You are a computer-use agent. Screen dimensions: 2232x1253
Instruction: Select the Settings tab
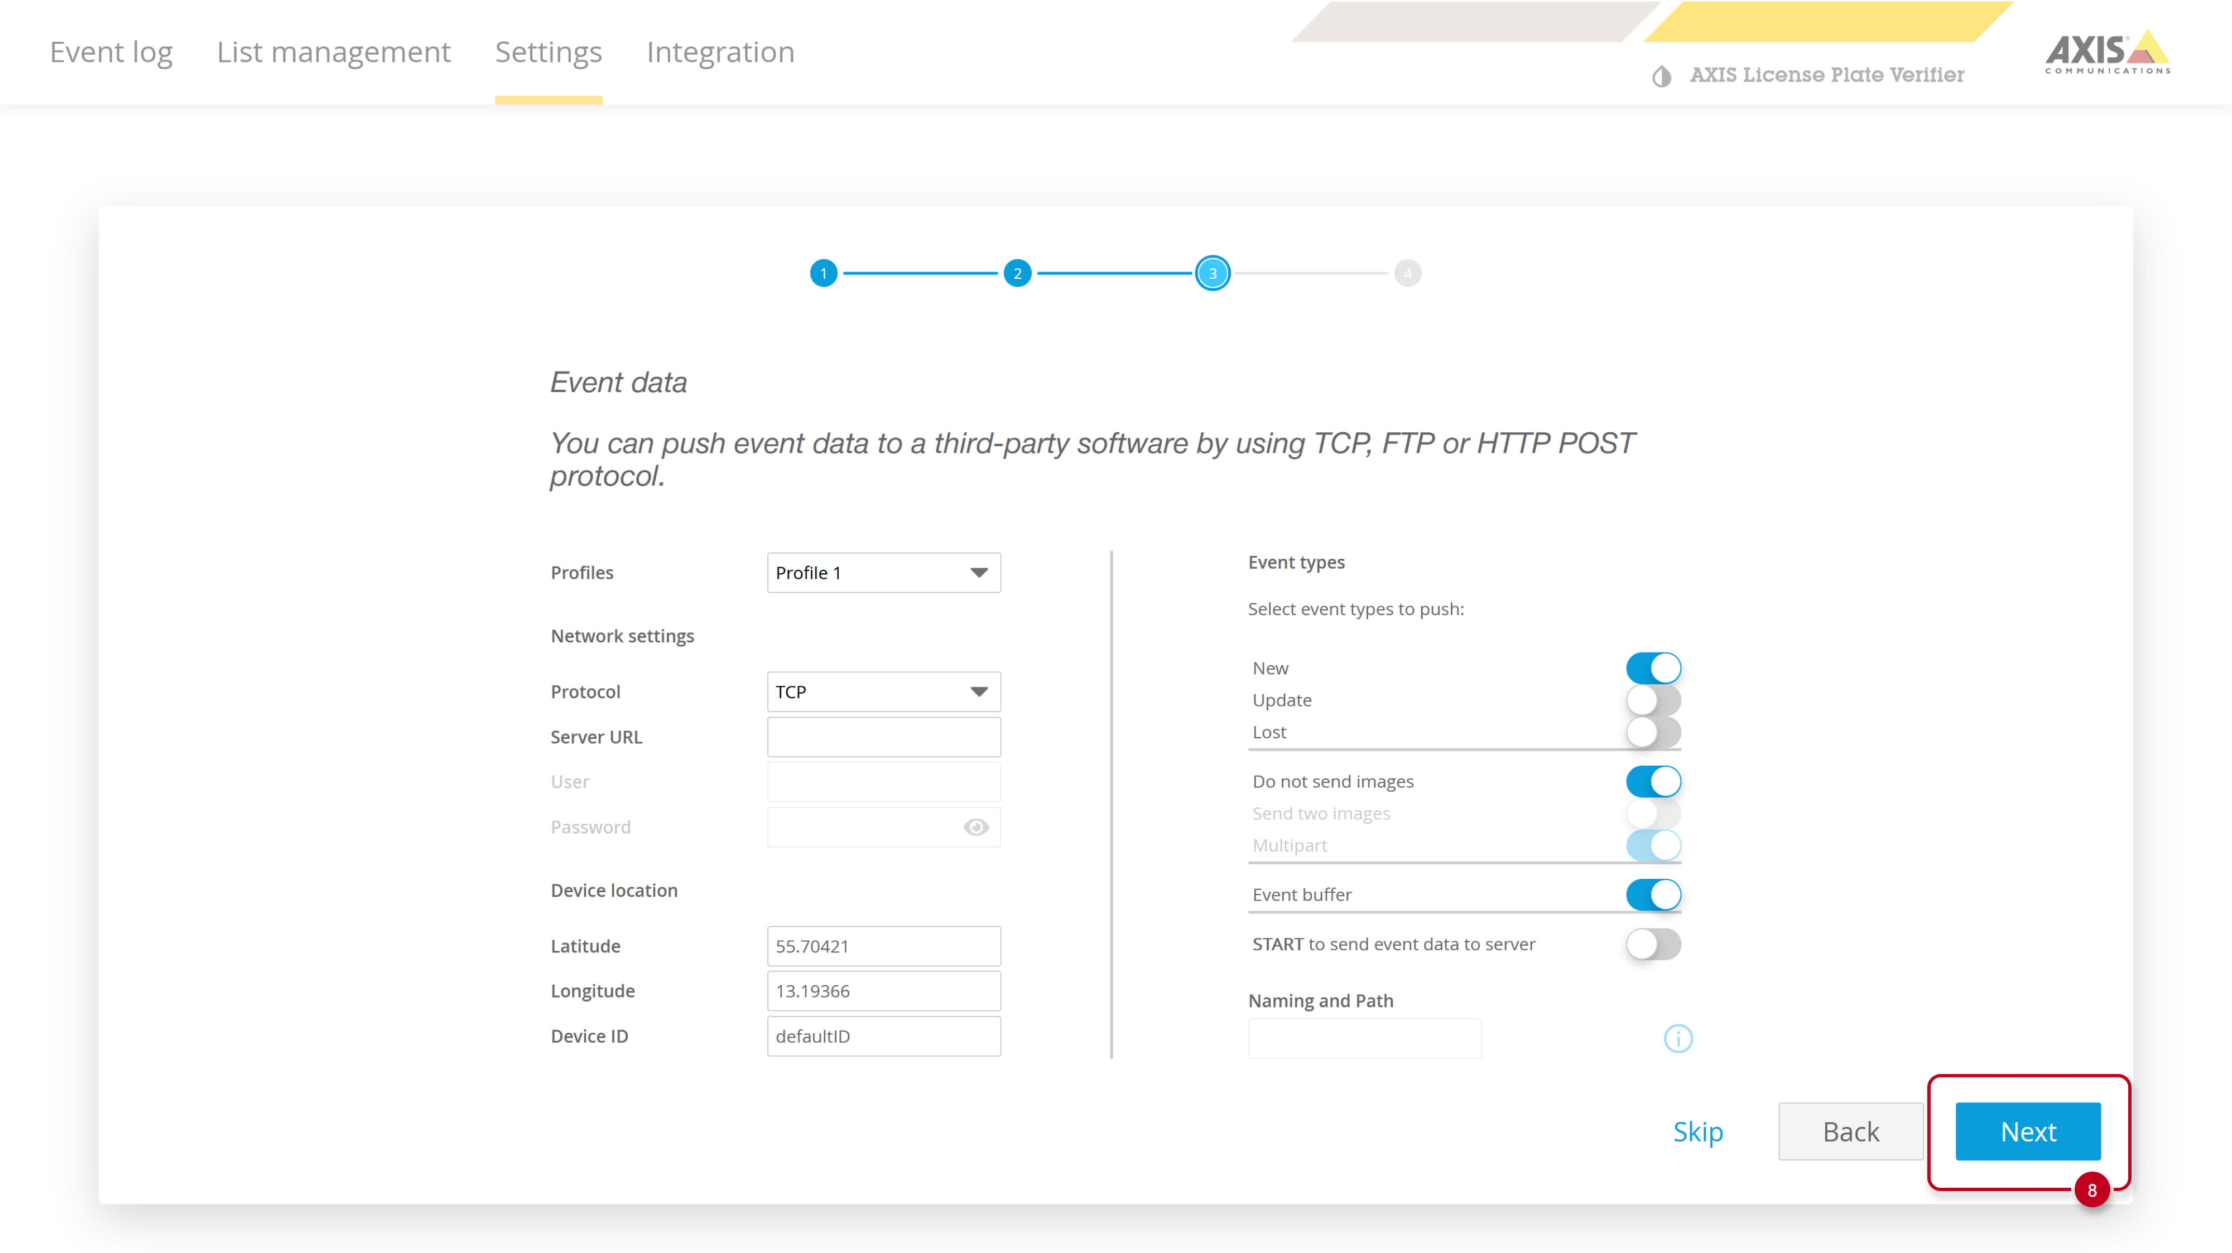(549, 52)
